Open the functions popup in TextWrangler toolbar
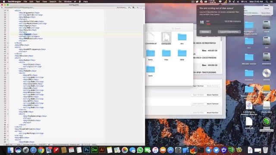This screenshot has width=276, height=155. pos(122,8)
